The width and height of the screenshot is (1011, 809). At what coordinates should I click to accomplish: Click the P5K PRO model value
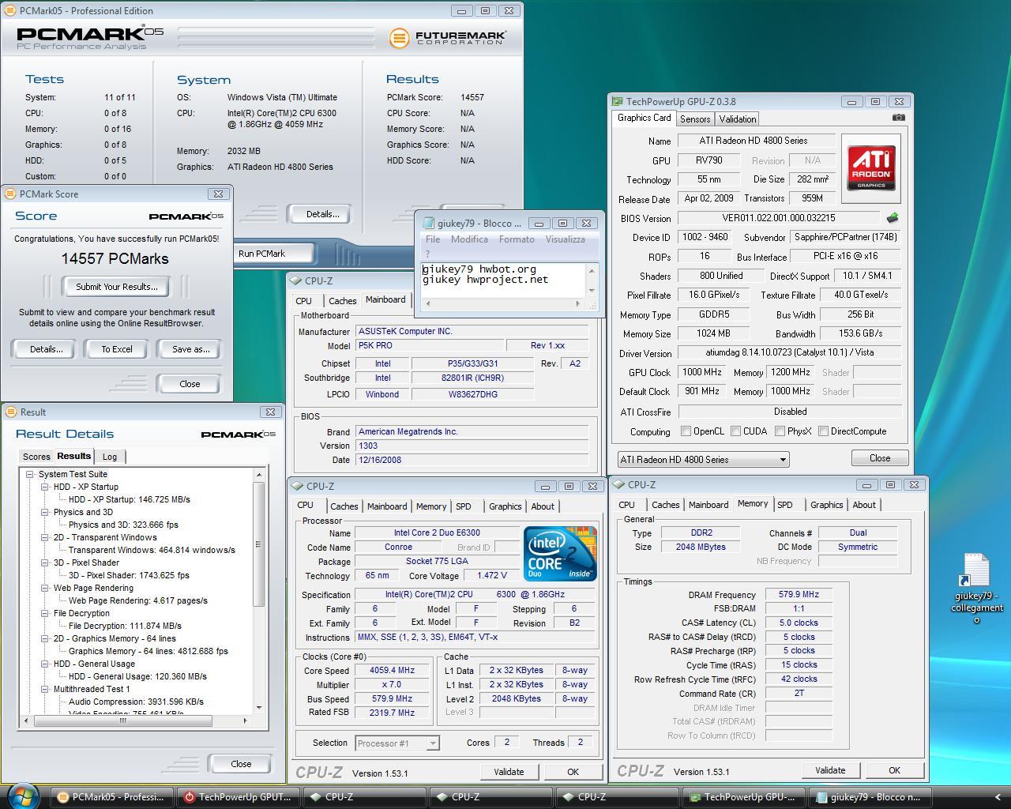click(x=429, y=345)
